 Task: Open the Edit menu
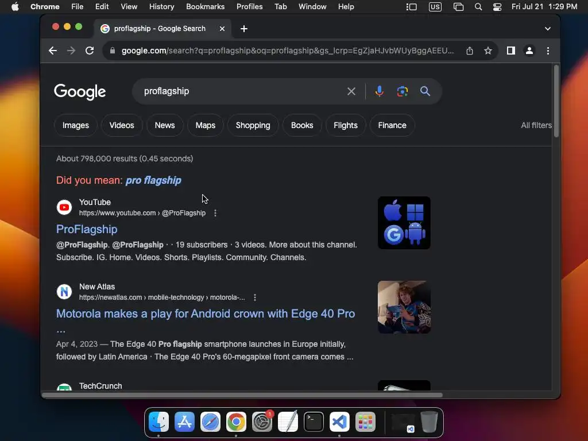pyautogui.click(x=102, y=7)
